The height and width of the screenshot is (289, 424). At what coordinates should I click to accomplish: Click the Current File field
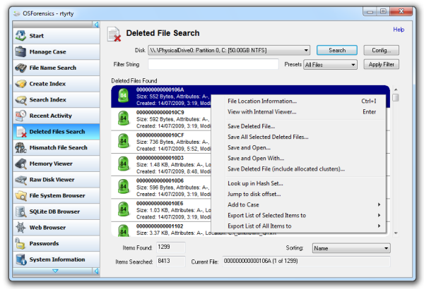coord(307,262)
